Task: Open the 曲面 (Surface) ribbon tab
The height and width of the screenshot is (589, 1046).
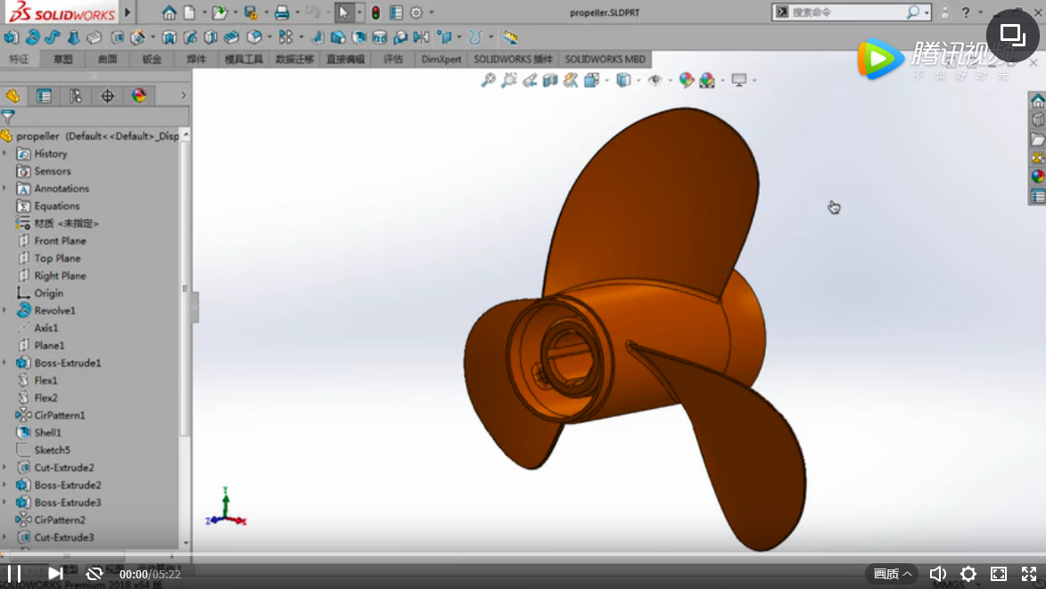Action: (107, 60)
